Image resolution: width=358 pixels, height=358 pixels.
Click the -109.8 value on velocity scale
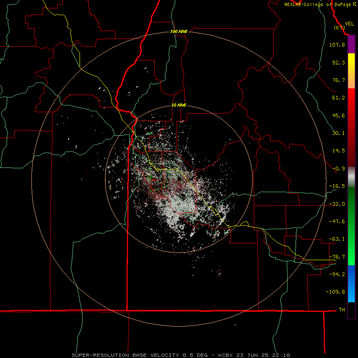(x=335, y=292)
